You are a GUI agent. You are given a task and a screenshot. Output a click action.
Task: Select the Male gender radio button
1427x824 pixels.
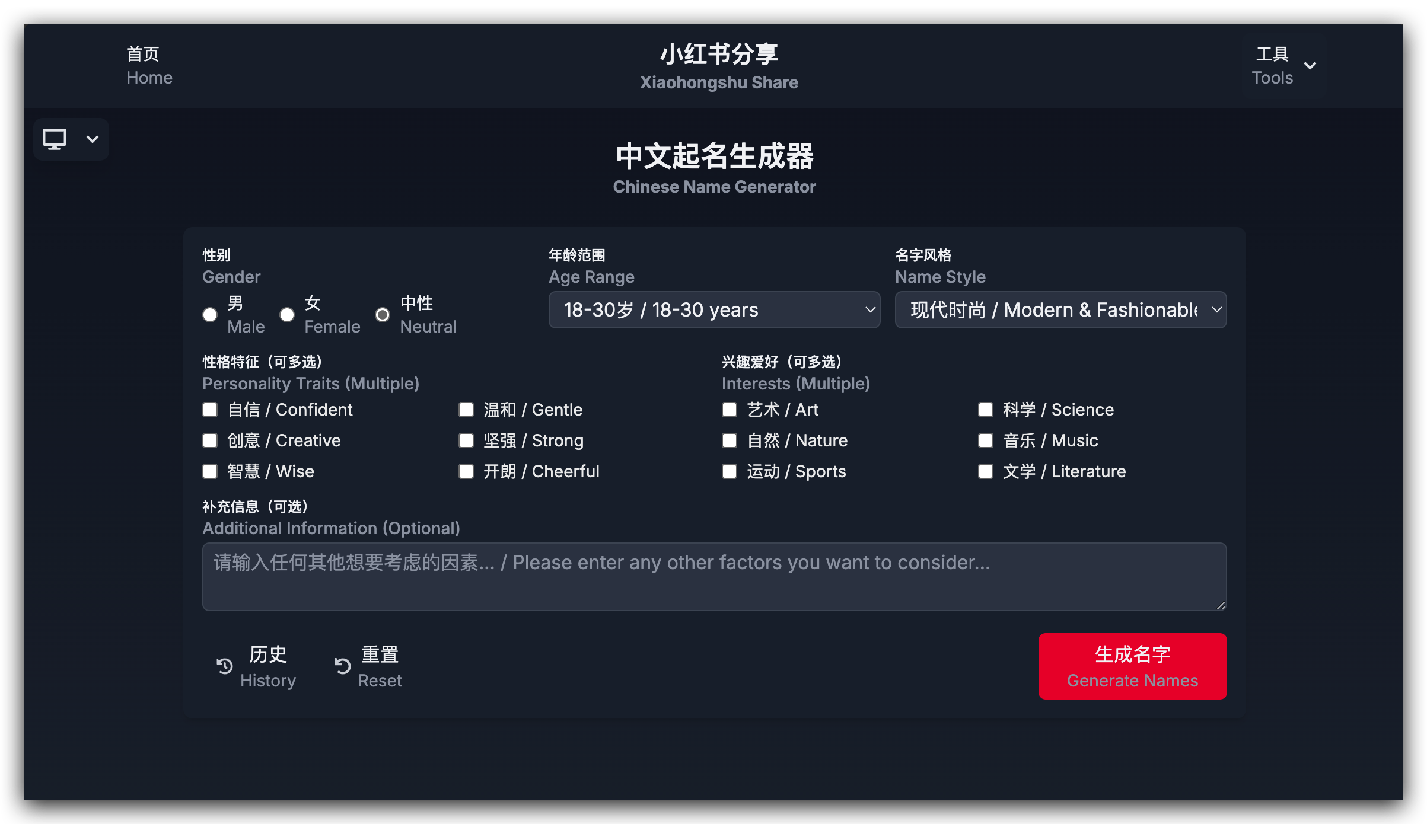(210, 315)
